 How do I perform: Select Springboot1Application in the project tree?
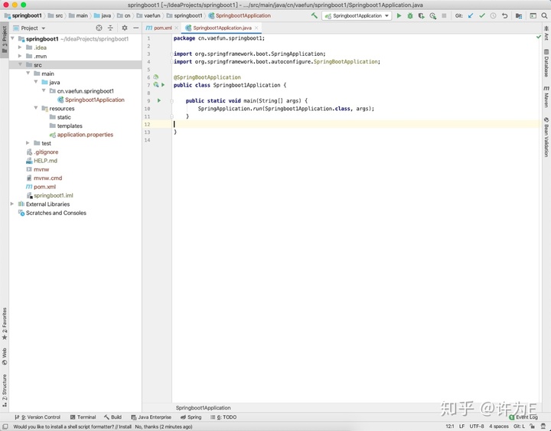[91, 100]
